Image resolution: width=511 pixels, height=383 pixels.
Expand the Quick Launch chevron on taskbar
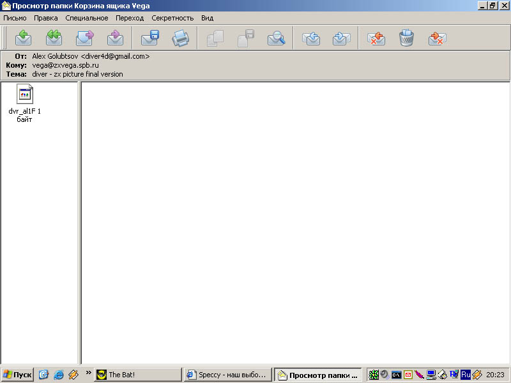88,373
